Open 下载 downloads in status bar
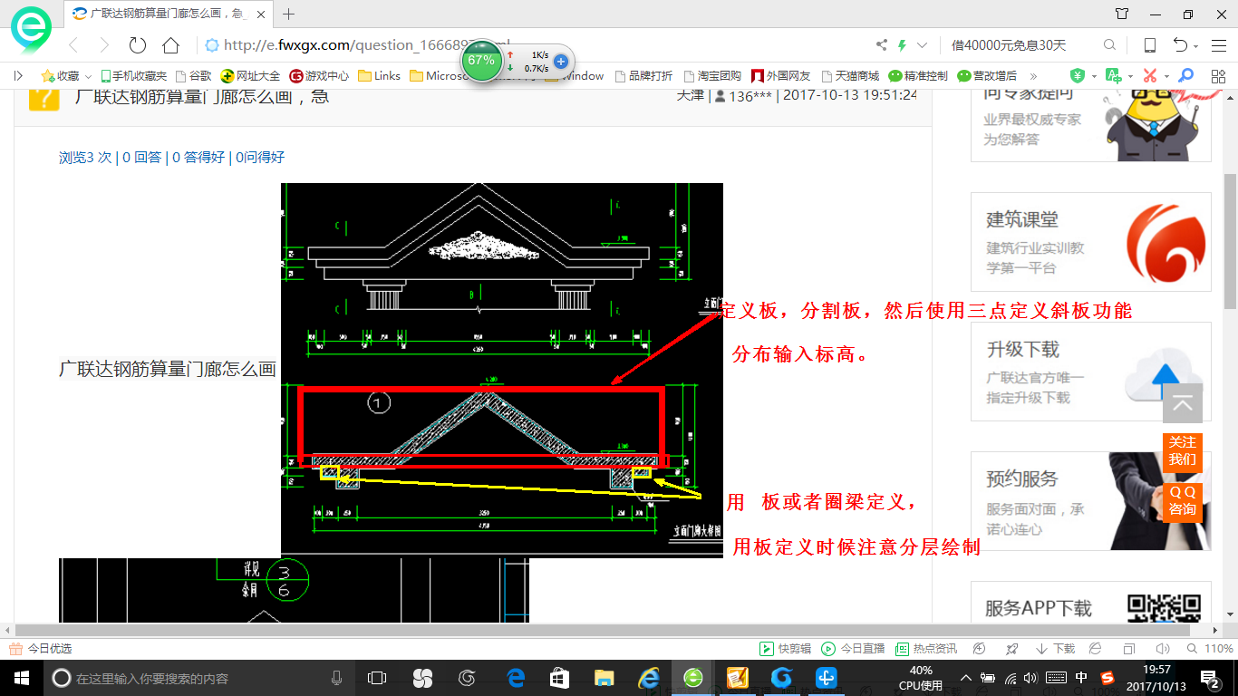Viewport: 1238px width, 696px height. (x=1056, y=649)
